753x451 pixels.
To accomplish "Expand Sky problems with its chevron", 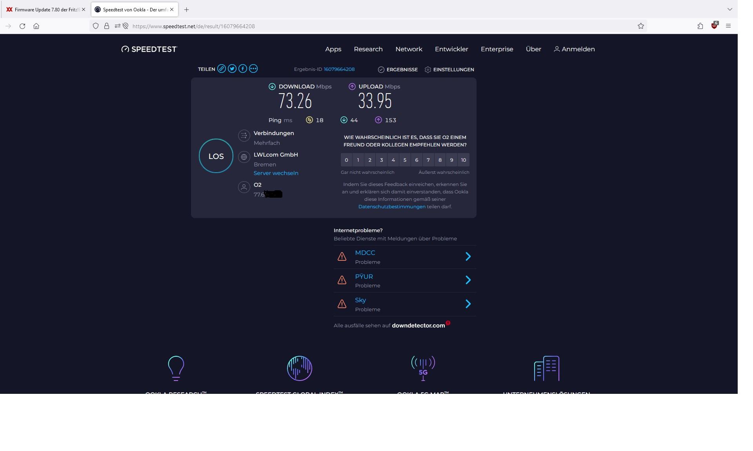I will pos(468,304).
